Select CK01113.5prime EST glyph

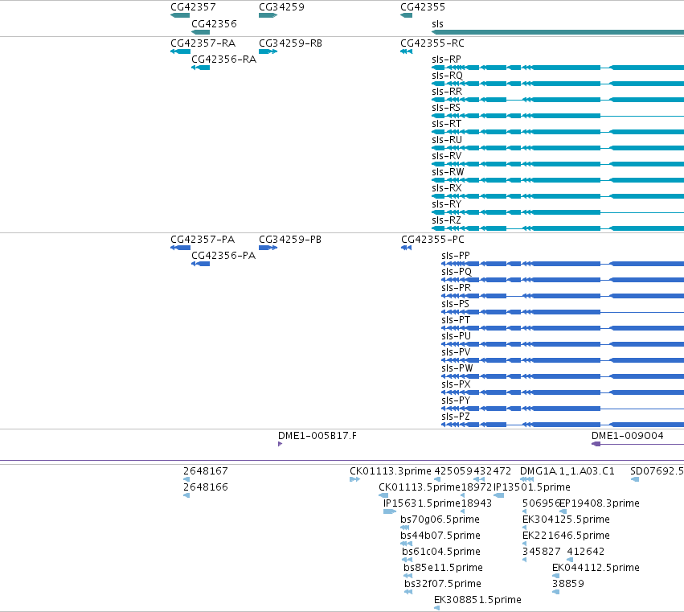(383, 495)
